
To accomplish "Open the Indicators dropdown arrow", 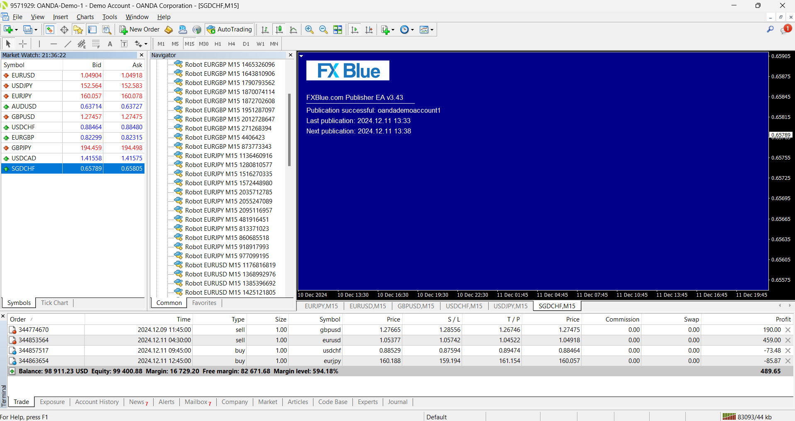I will pyautogui.click(x=393, y=30).
